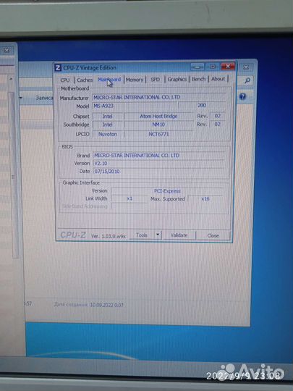Select the Mainboard tab
The height and width of the screenshot is (391, 293).
pyautogui.click(x=109, y=80)
